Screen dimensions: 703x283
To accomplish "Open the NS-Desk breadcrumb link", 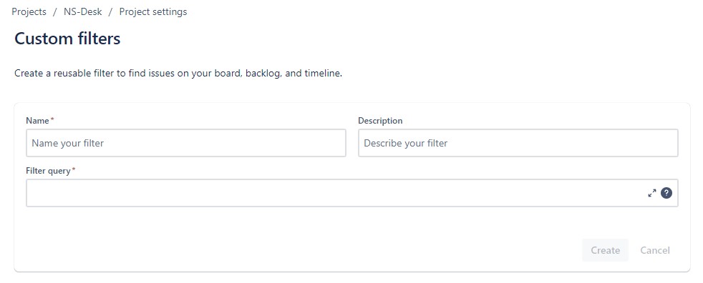I will click(82, 11).
